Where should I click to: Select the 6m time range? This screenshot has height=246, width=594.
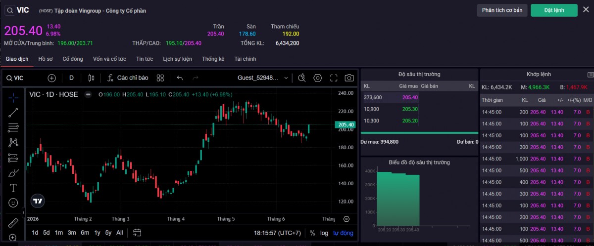pos(85,233)
